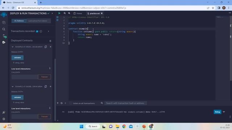Copy address of second deployed example contract
The height and width of the screenshot is (130, 232).
46,87
